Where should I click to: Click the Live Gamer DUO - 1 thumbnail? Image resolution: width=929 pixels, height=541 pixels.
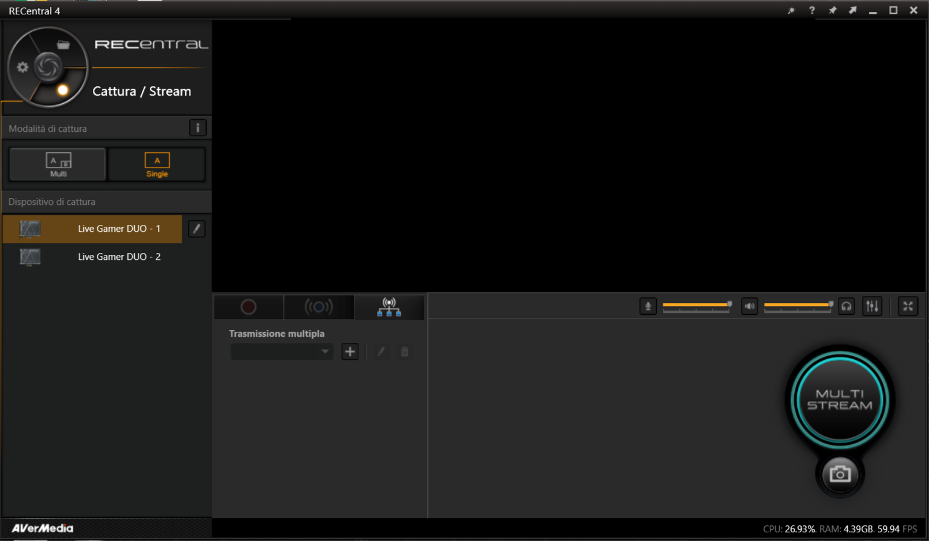pyautogui.click(x=30, y=229)
